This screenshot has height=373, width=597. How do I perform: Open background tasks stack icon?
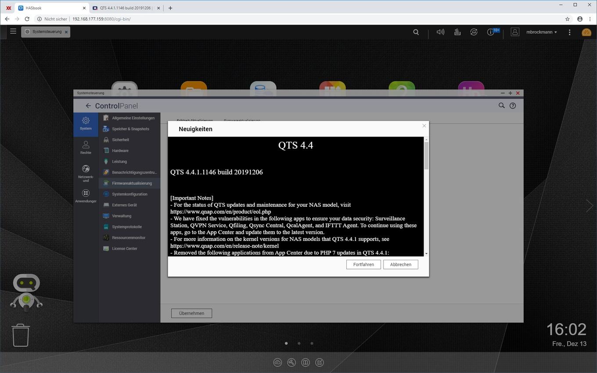coord(457,32)
